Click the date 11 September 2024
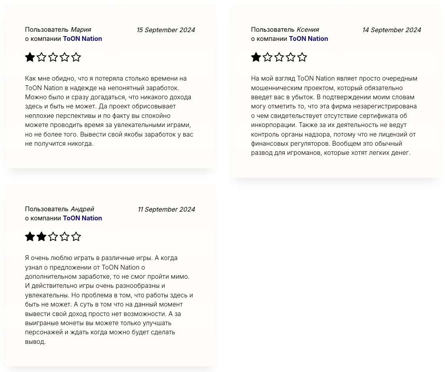Image resolution: width=445 pixels, height=372 pixels. [166, 209]
